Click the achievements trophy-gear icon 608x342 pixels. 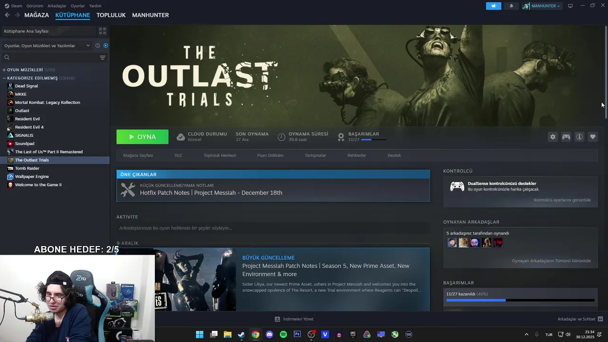click(341, 137)
